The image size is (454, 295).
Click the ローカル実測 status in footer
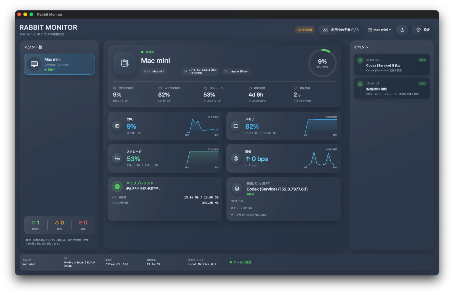tap(240, 262)
